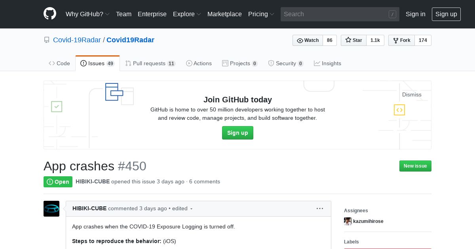The image size is (475, 249).
Task: Click the Star button
Action: point(353,40)
